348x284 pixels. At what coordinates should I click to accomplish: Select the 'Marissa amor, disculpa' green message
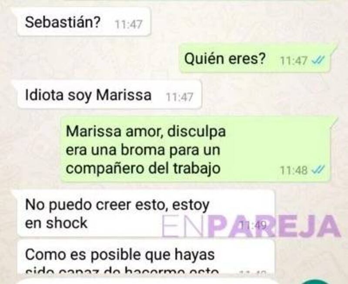coord(195,149)
